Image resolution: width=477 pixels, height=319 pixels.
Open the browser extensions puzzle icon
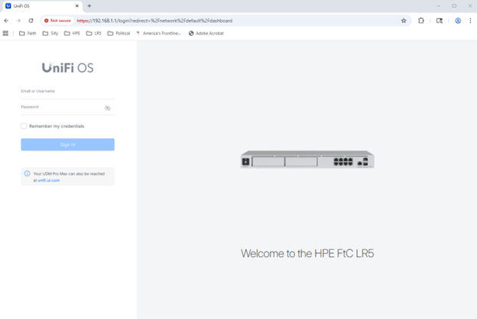click(421, 21)
